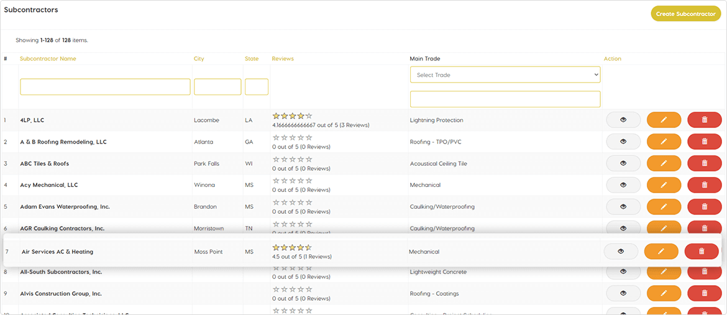Edit Air Services AC & Heating
This screenshot has height=315, width=727.
click(x=661, y=252)
